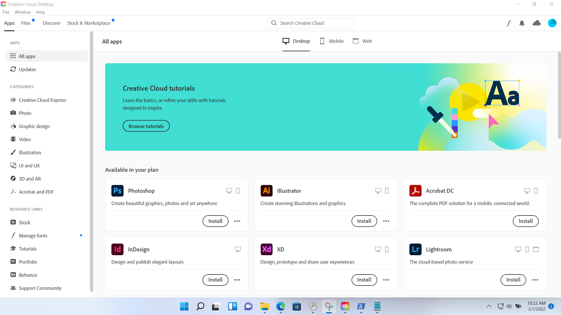The height and width of the screenshot is (315, 561).
Task: Install Photoshop
Action: [x=215, y=221]
